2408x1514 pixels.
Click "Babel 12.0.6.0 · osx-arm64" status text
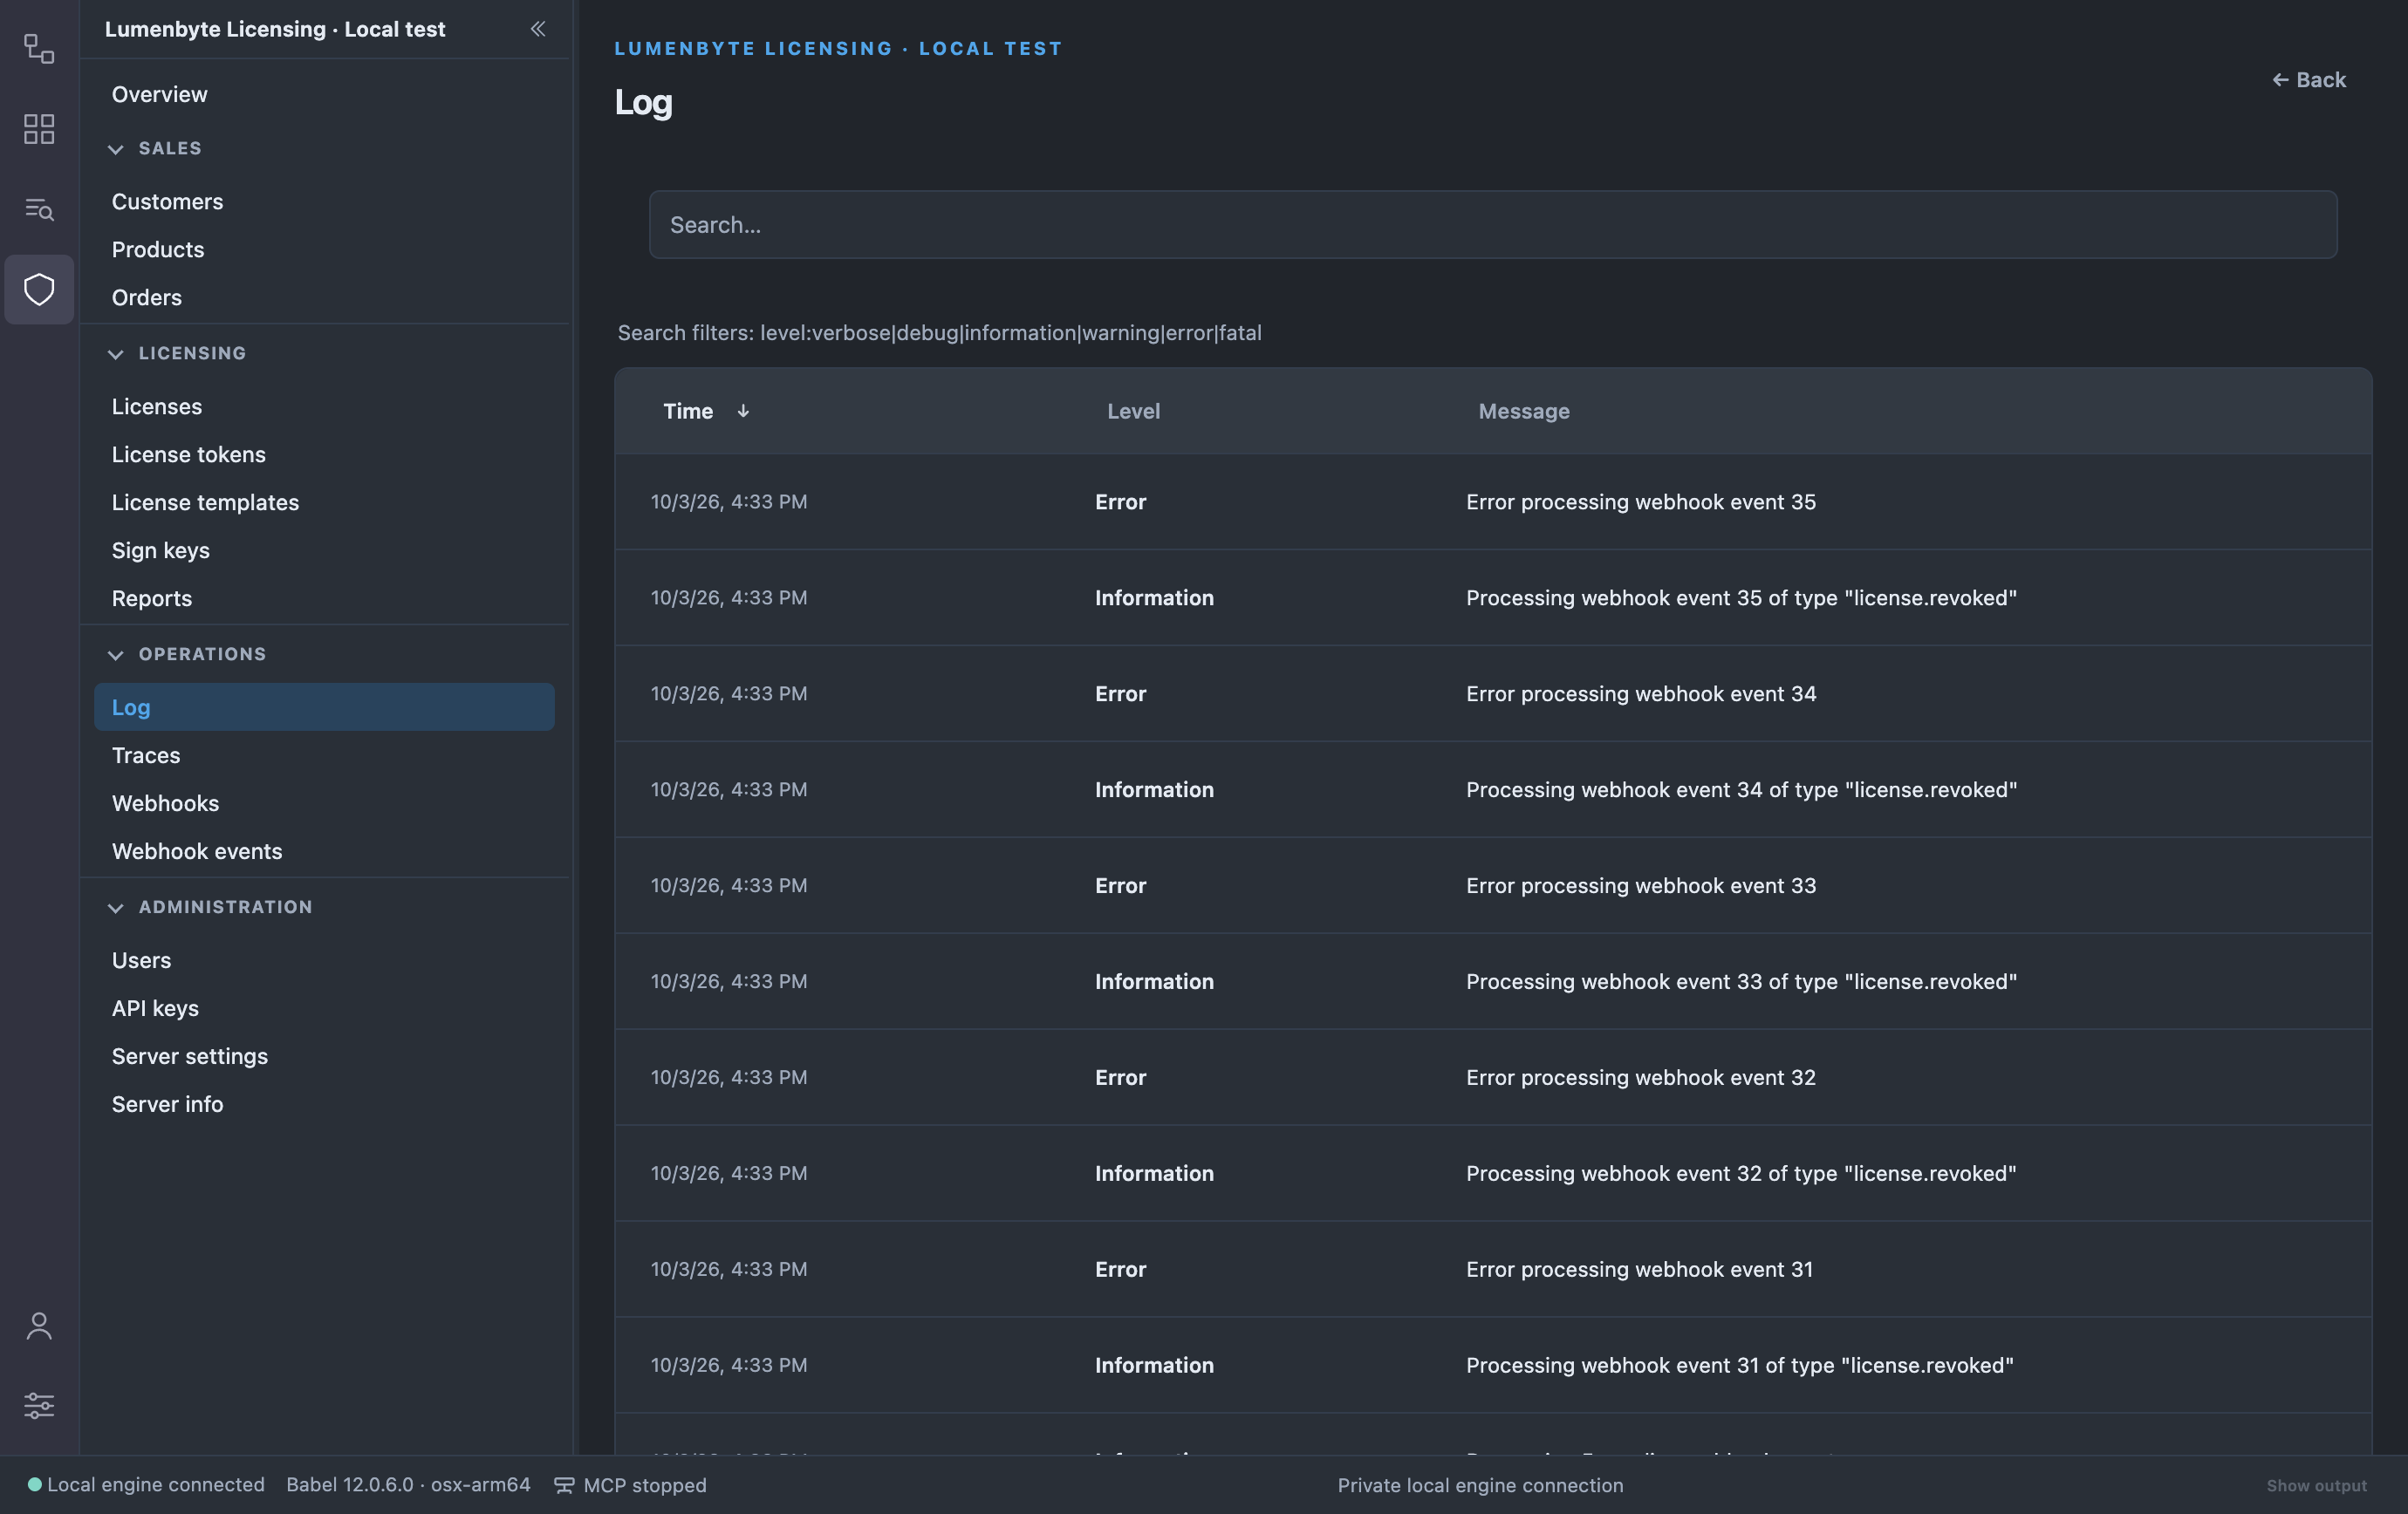pos(408,1485)
